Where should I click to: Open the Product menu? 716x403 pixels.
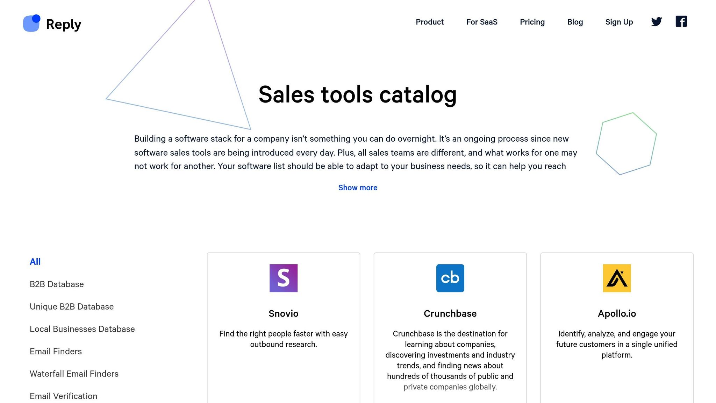430,22
